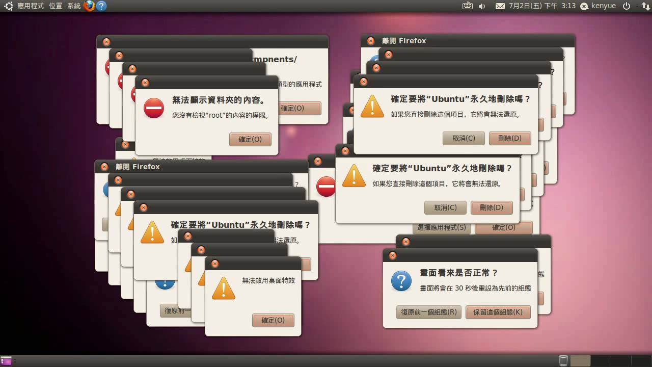
Task: Open the blue help question-mark launcher
Action: 101,6
